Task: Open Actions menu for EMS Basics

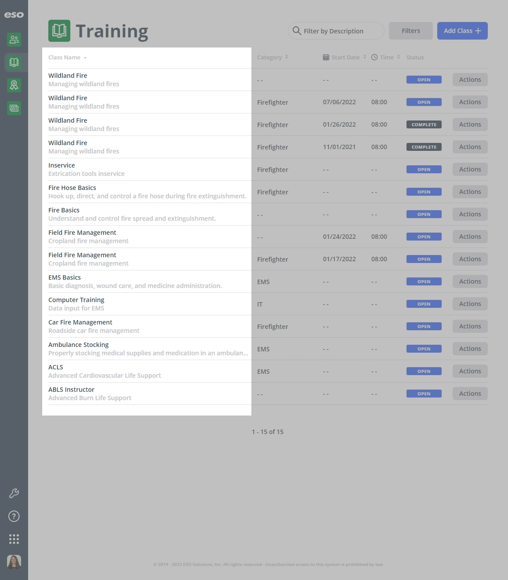Action: click(x=470, y=281)
